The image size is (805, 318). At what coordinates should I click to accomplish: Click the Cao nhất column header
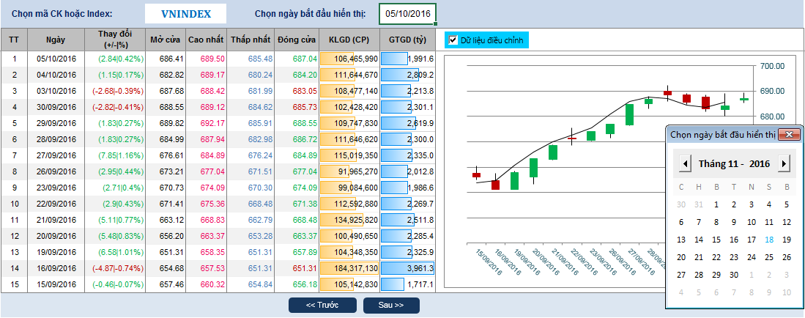pyautogui.click(x=207, y=40)
